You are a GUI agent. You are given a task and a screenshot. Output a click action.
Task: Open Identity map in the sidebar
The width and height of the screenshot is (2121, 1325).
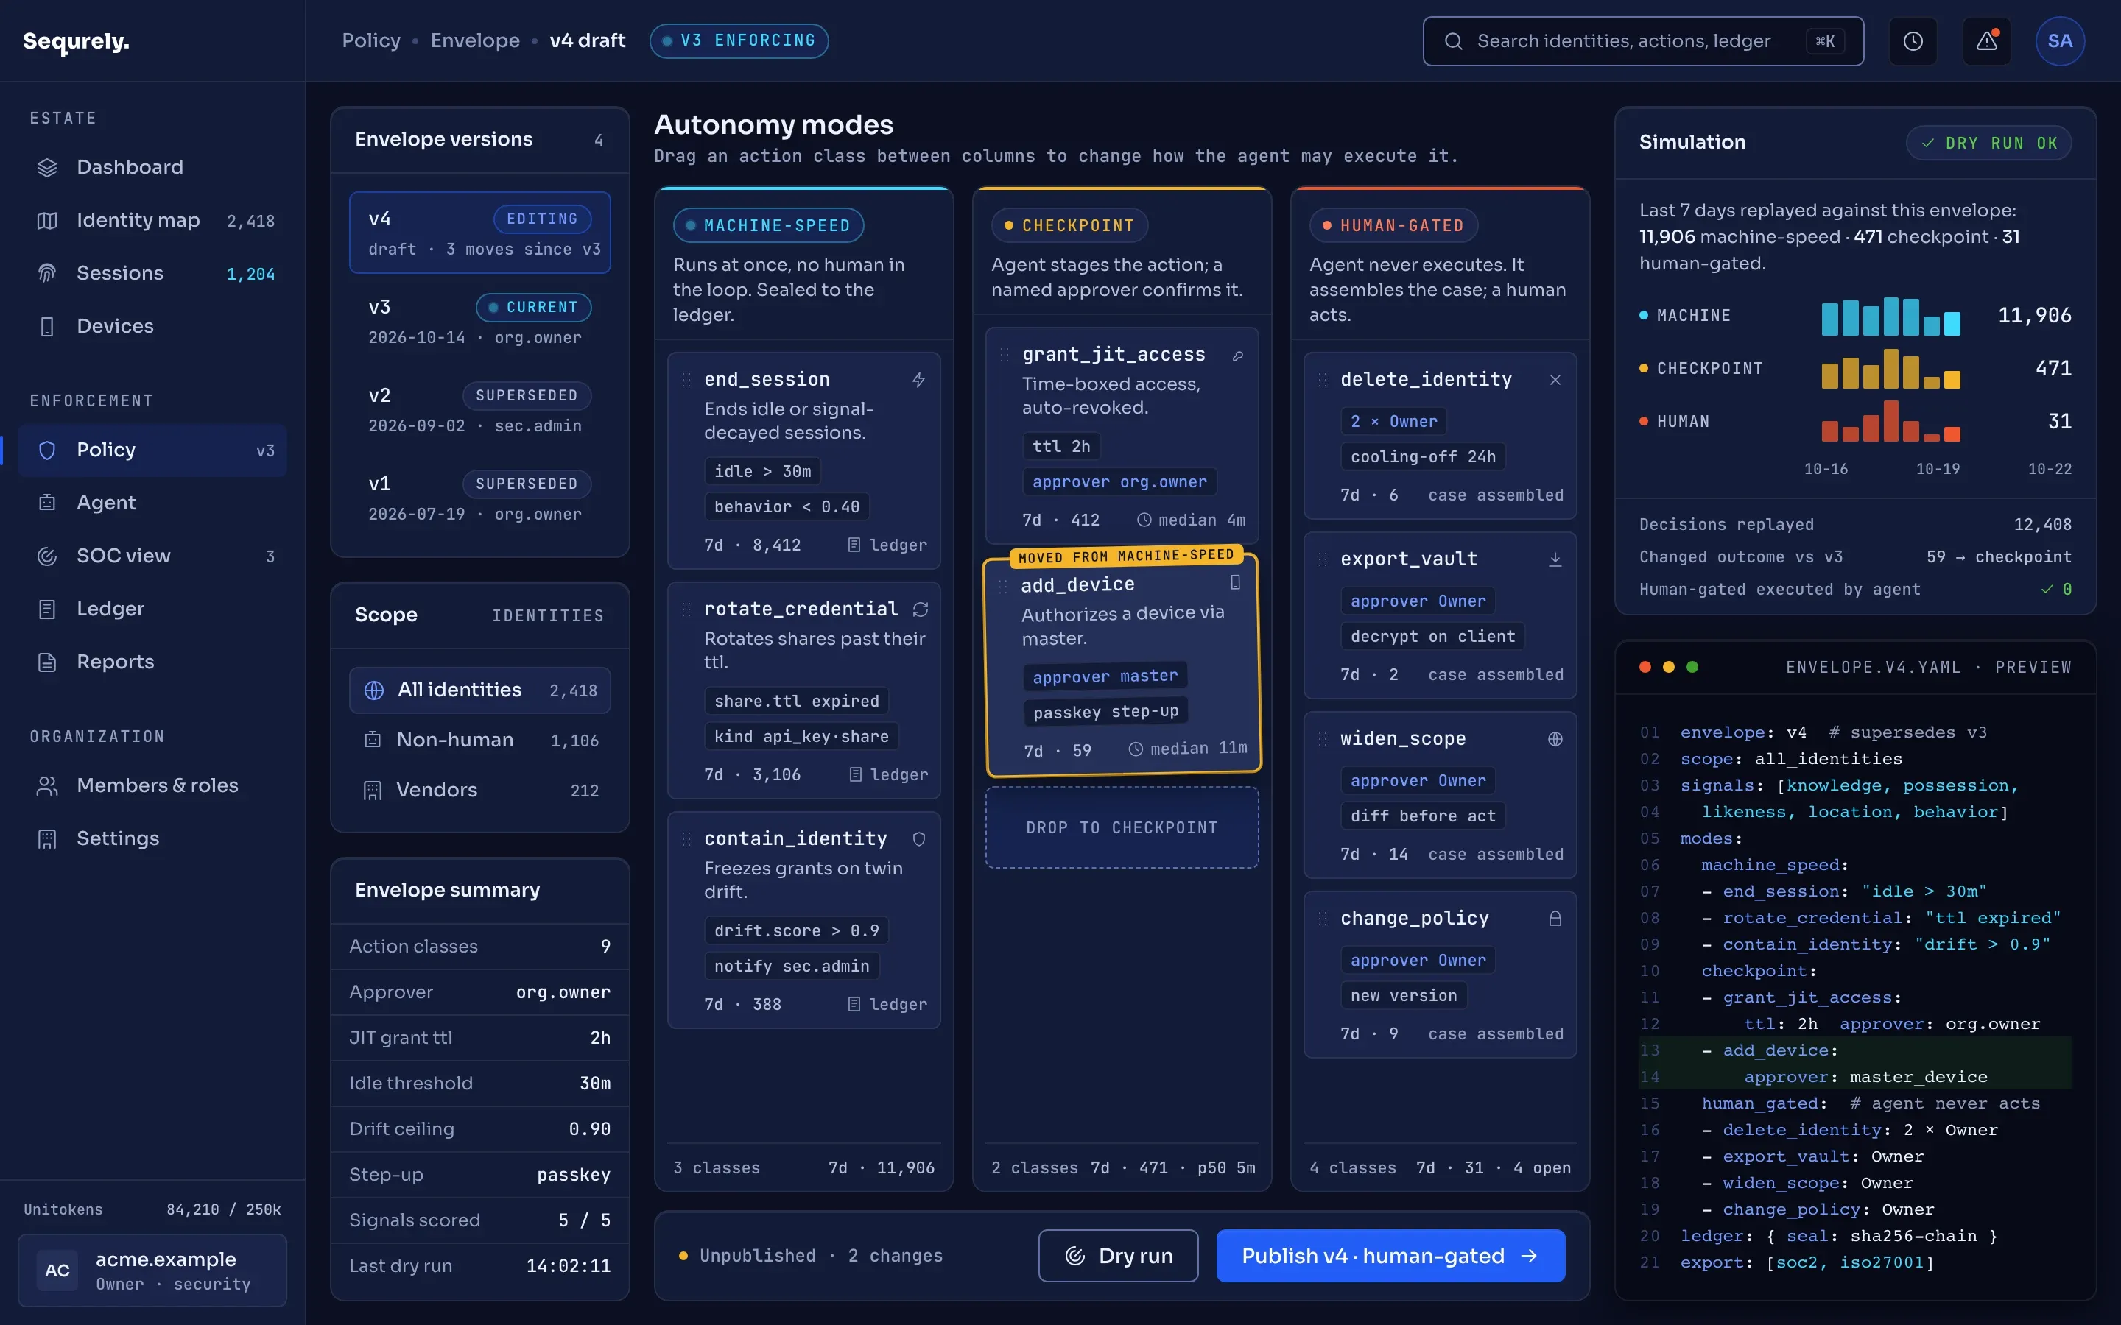(x=152, y=220)
